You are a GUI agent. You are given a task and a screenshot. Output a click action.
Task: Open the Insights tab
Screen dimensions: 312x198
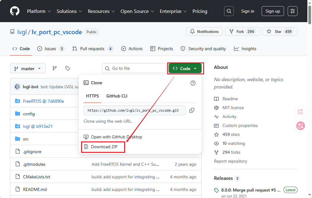245,49
